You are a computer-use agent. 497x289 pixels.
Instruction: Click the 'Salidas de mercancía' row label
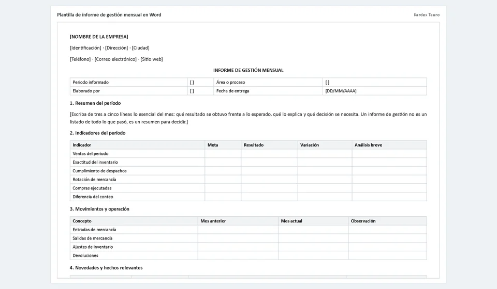pyautogui.click(x=92, y=238)
